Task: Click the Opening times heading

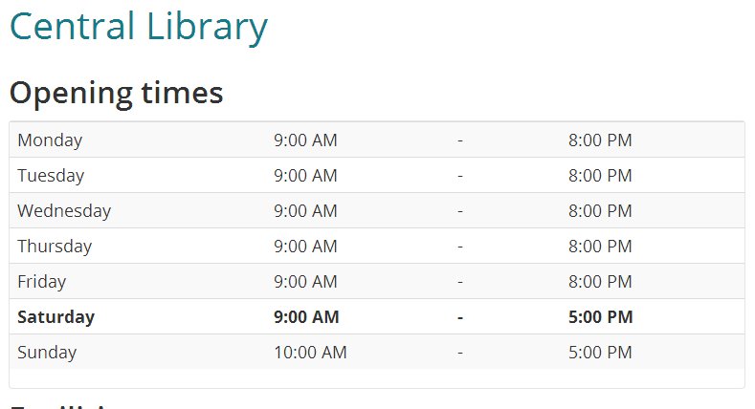Action: click(x=116, y=93)
